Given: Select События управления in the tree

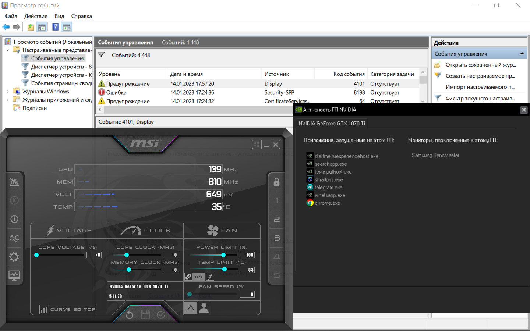Looking at the screenshot, I should [x=57, y=58].
